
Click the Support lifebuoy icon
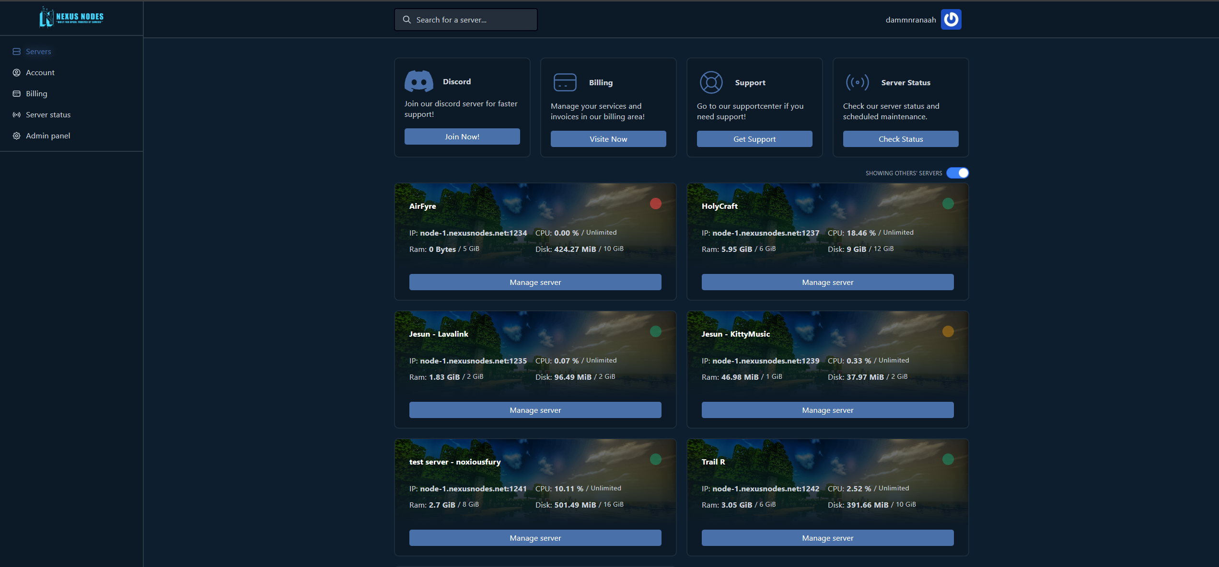[711, 82]
